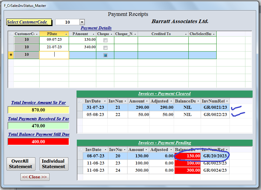Toggle Cheque checkbox in the new row
The width and height of the screenshot is (261, 190).
point(105,55)
